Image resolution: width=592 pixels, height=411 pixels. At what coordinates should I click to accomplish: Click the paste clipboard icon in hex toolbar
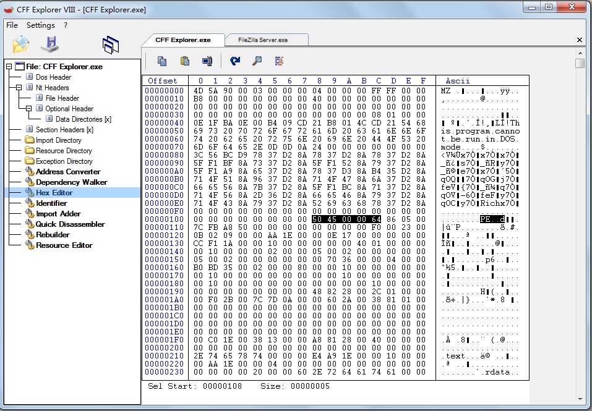tap(184, 61)
